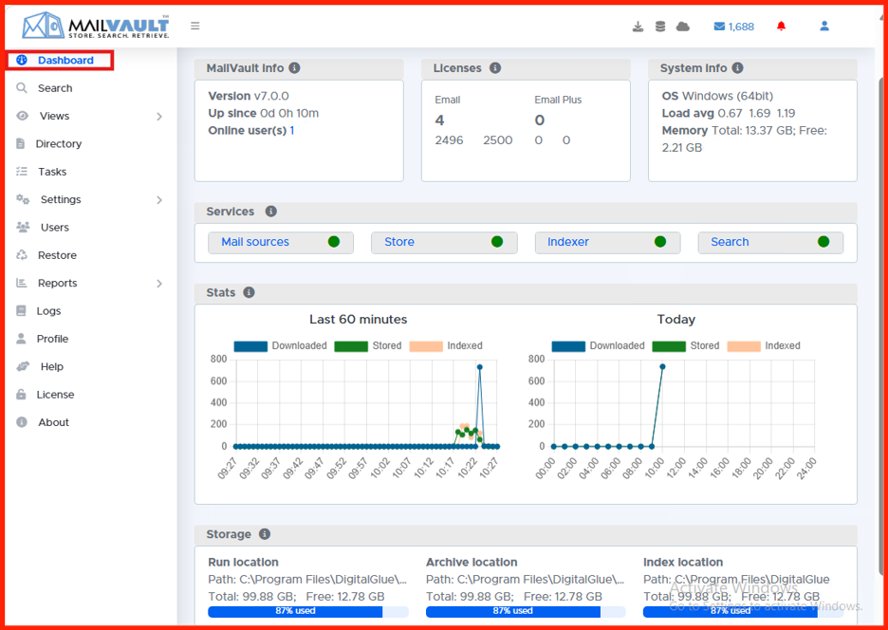The image size is (888, 630).
Task: Open the user account icon
Action: click(x=824, y=26)
